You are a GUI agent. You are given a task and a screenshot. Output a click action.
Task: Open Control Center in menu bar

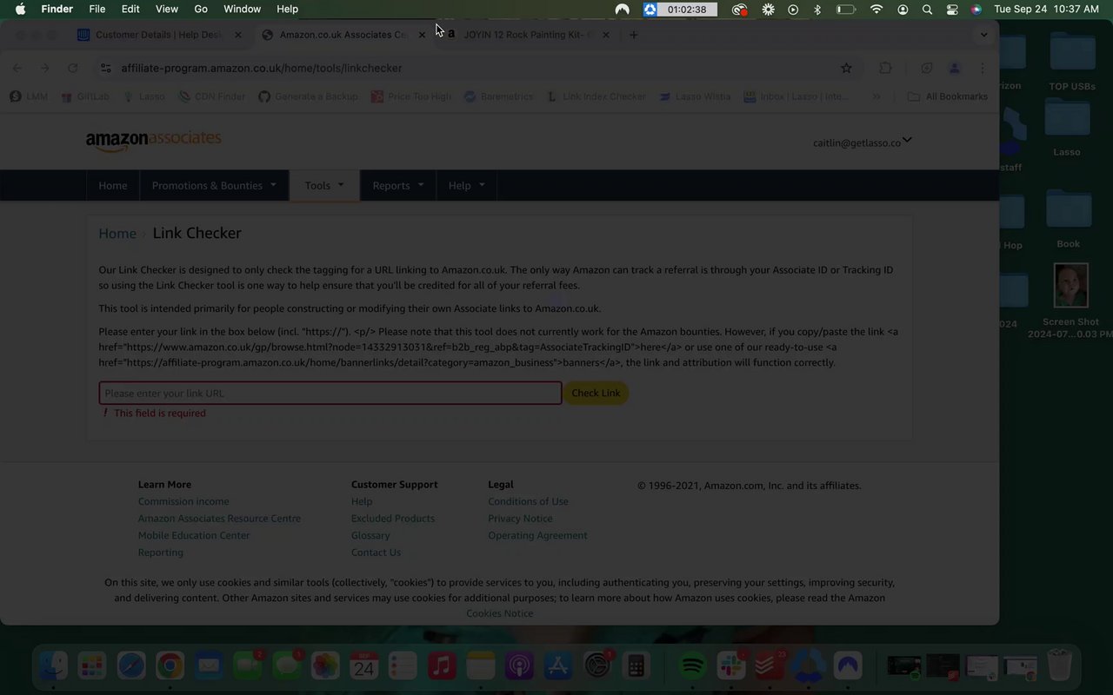pyautogui.click(x=951, y=9)
